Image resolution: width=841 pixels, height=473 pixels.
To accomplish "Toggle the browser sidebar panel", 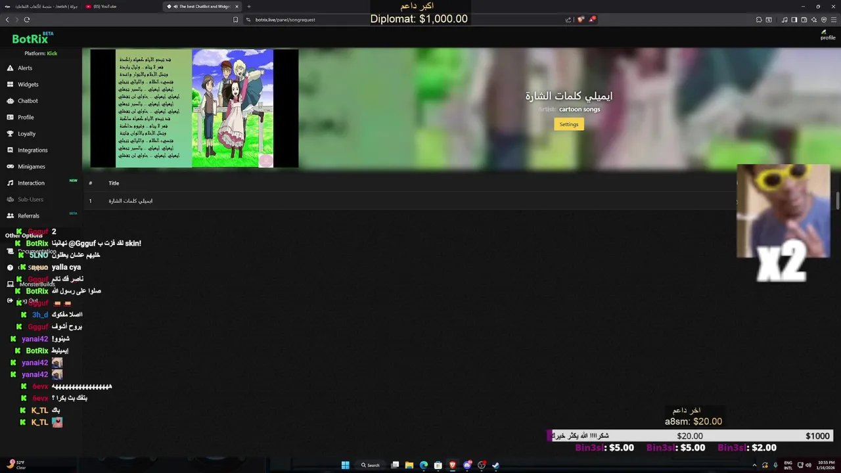I will (x=794, y=20).
